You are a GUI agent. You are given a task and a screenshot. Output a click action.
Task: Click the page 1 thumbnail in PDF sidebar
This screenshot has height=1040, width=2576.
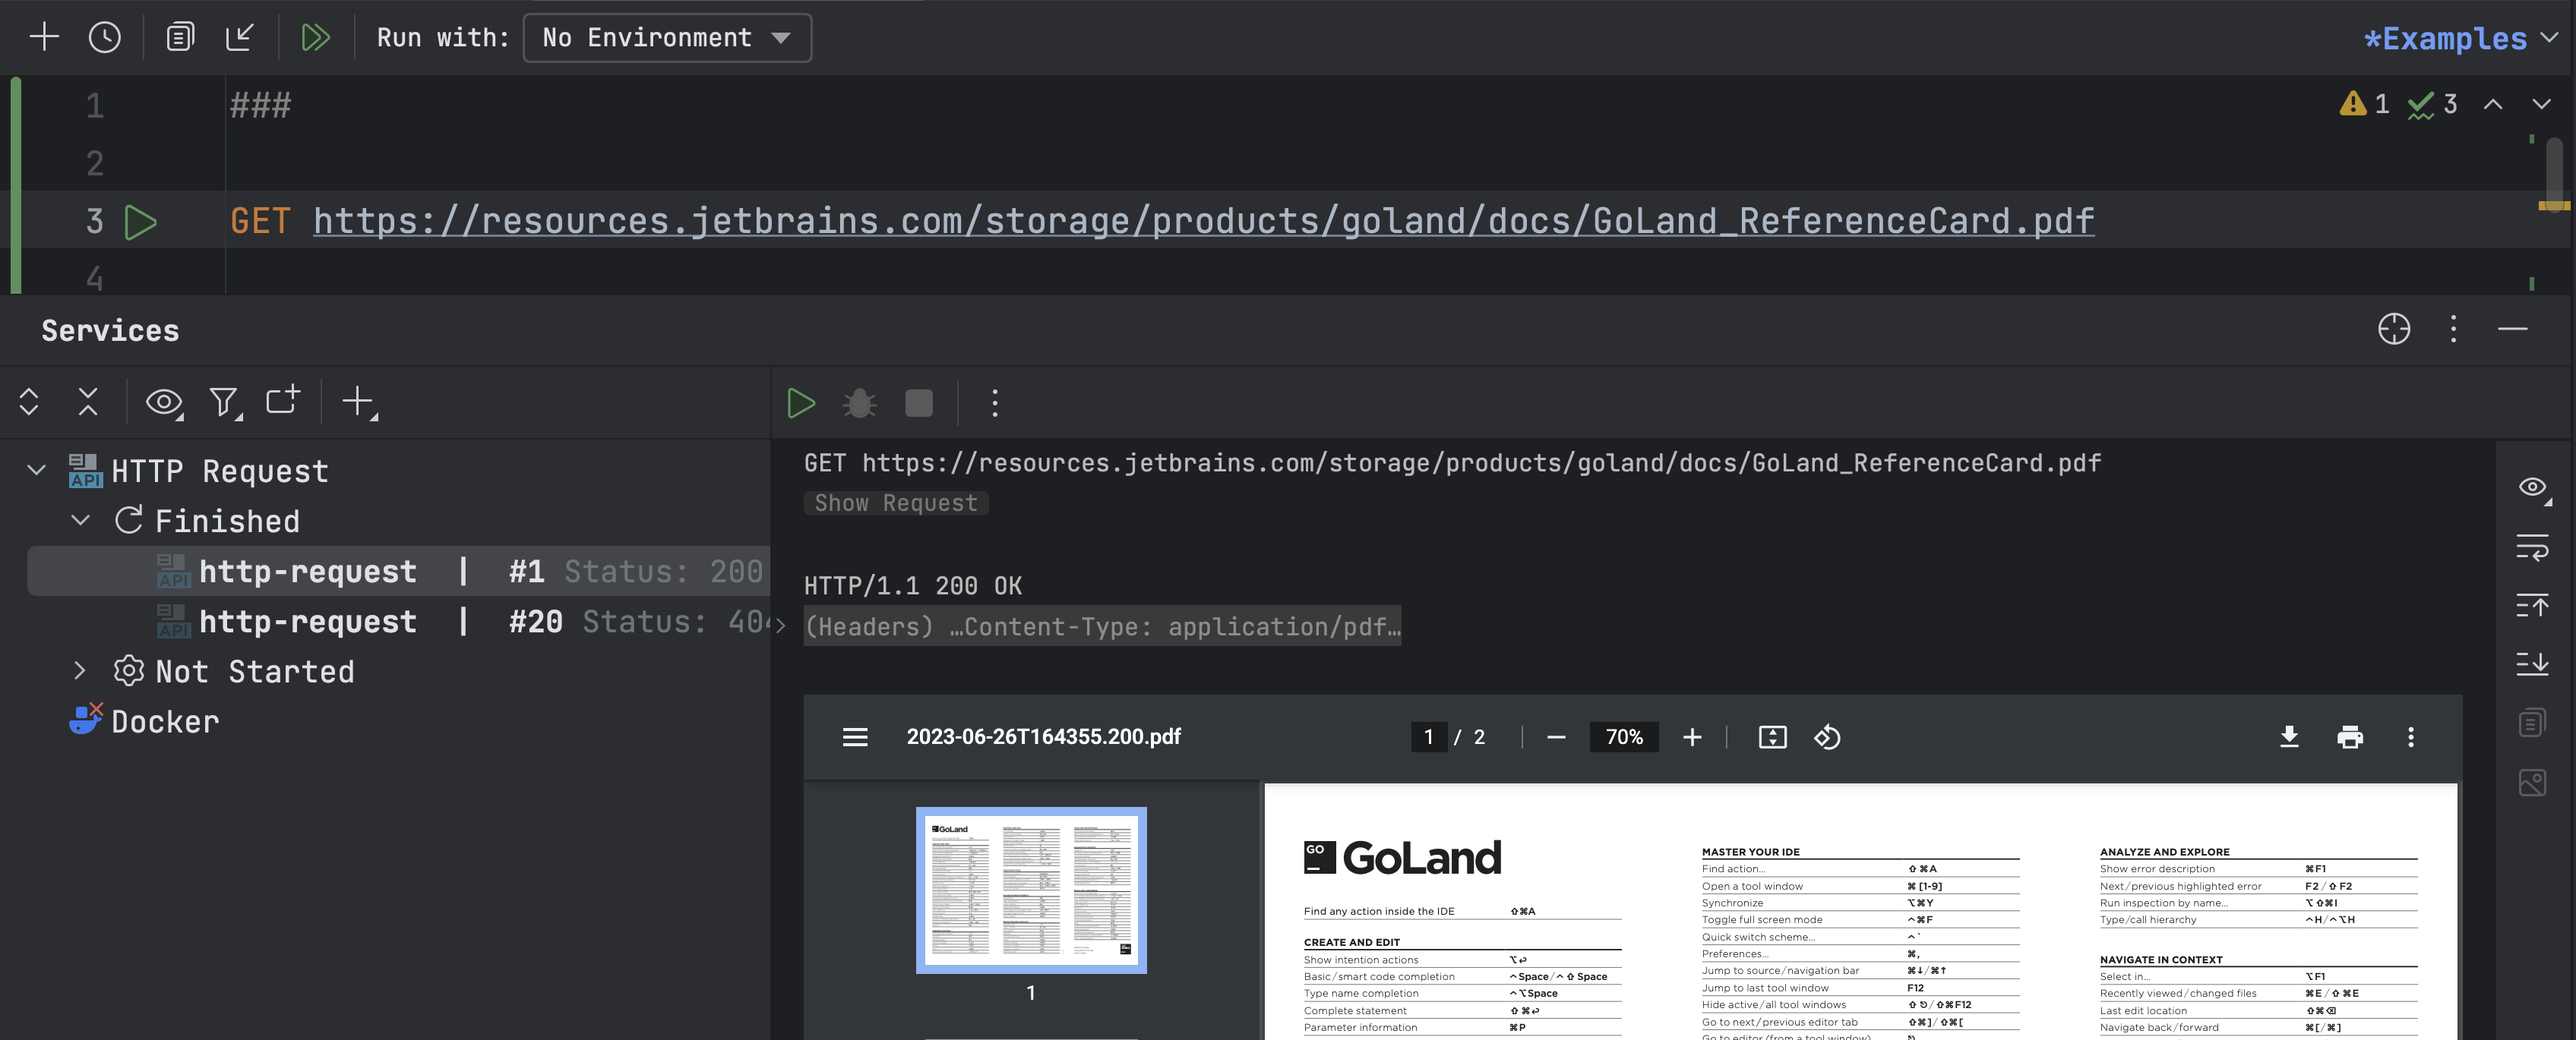coord(1031,889)
